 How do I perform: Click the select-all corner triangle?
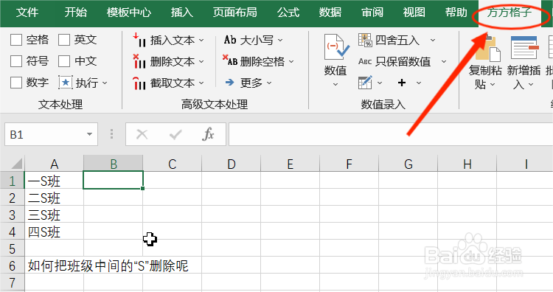pyautogui.click(x=16, y=164)
